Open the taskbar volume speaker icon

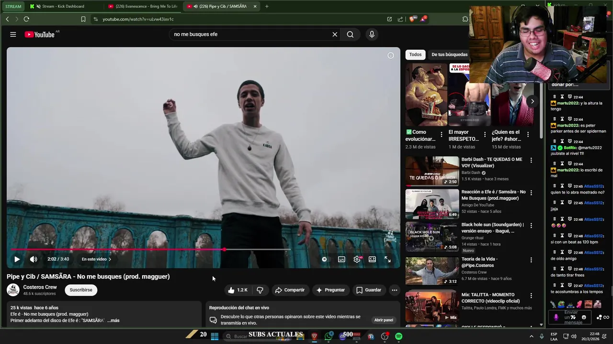pyautogui.click(x=574, y=336)
